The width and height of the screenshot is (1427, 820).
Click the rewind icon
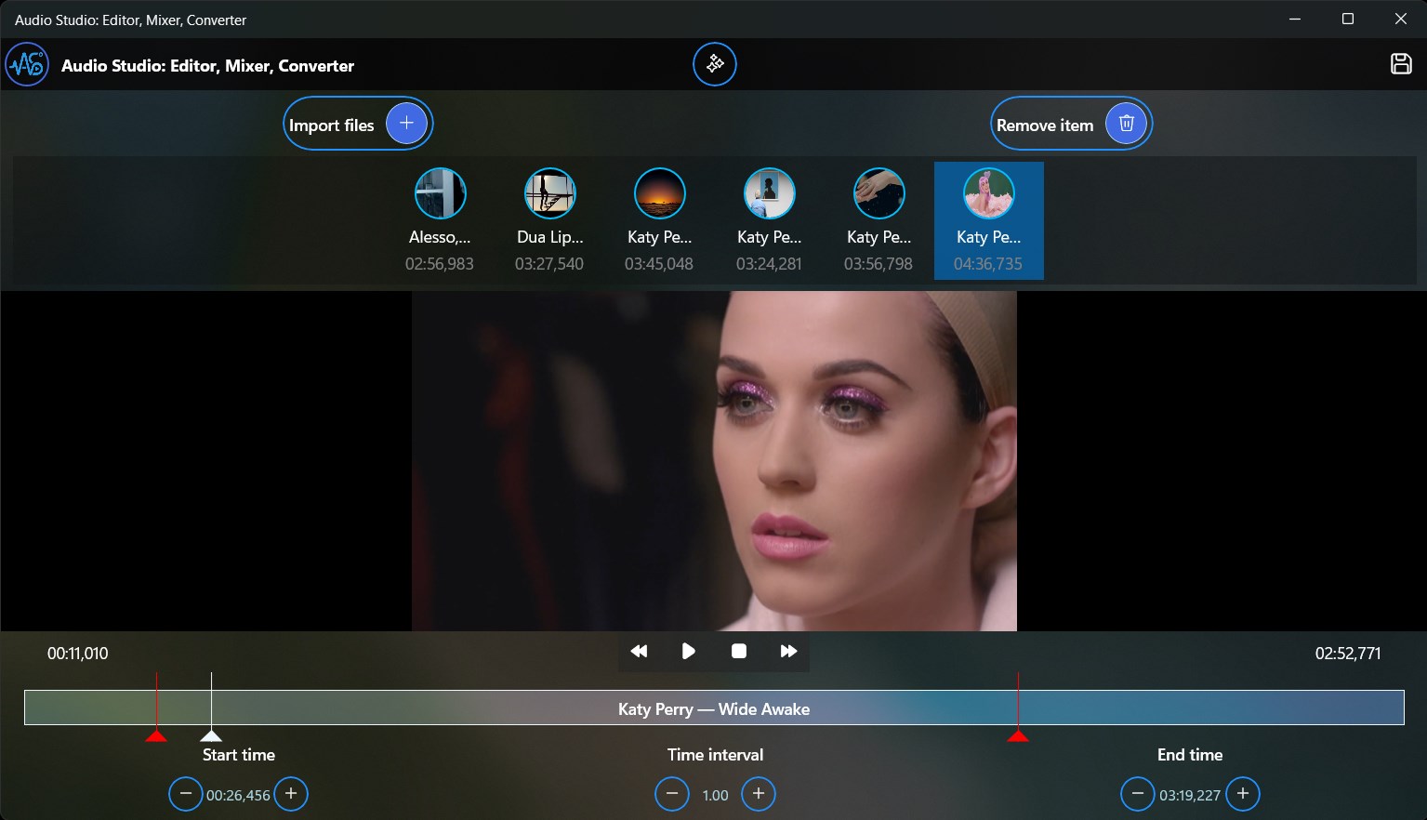click(639, 651)
